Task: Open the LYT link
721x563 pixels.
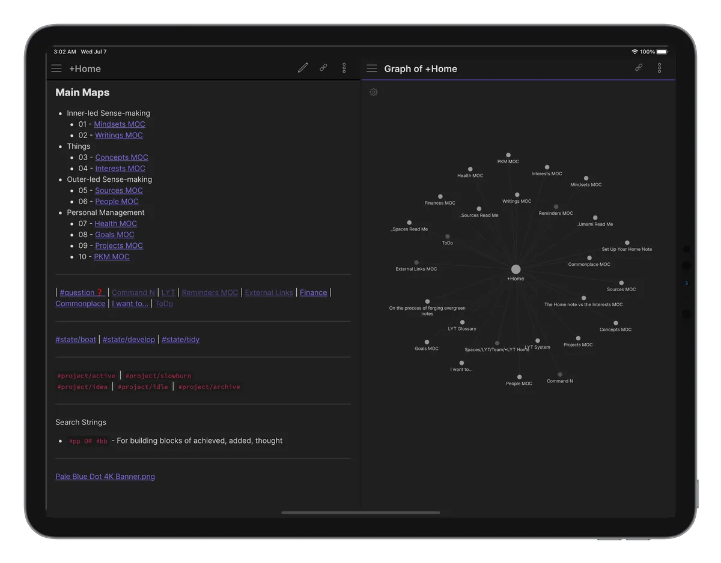Action: (168, 292)
